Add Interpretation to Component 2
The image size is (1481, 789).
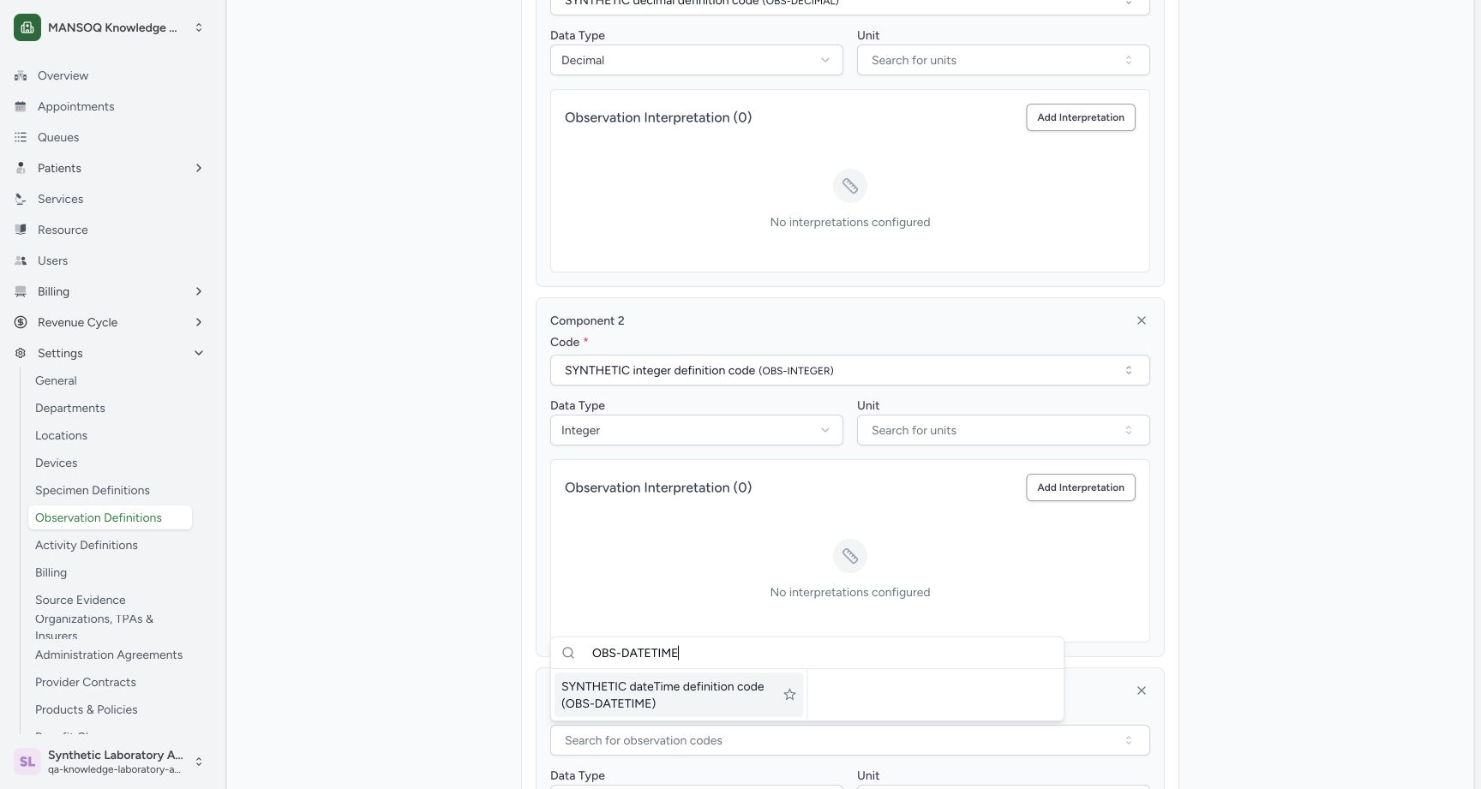pyautogui.click(x=1080, y=487)
